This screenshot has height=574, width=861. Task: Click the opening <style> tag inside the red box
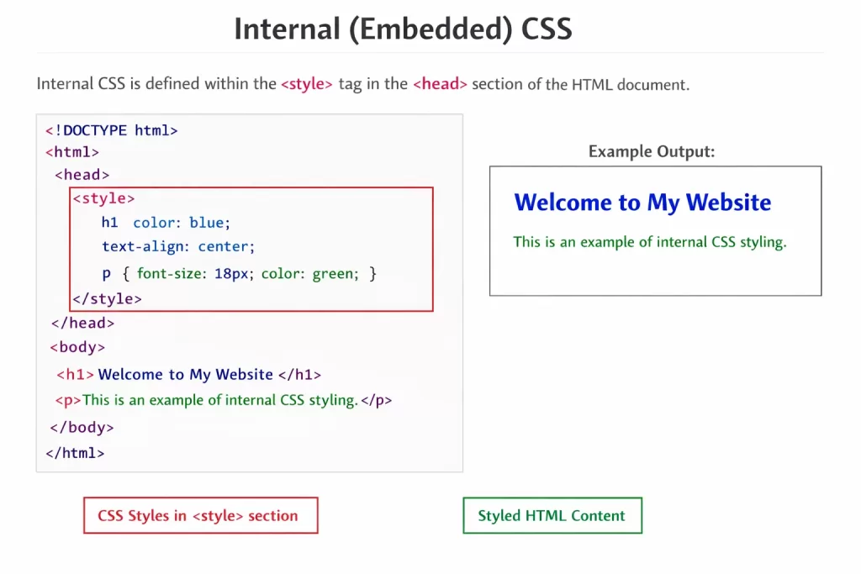point(103,199)
